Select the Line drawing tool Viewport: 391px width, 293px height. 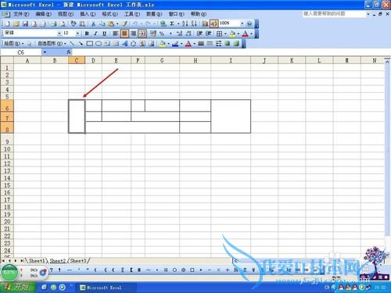click(x=72, y=44)
